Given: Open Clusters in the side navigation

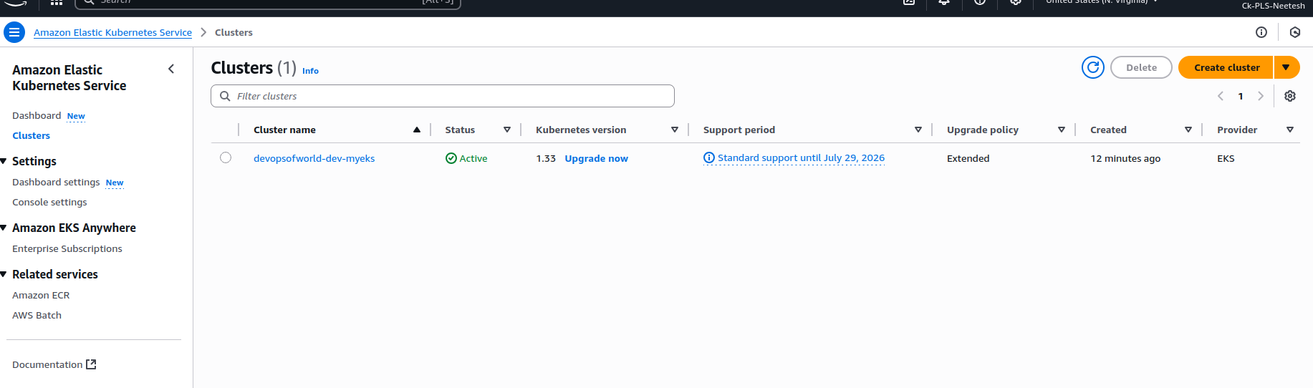Looking at the screenshot, I should [31, 135].
